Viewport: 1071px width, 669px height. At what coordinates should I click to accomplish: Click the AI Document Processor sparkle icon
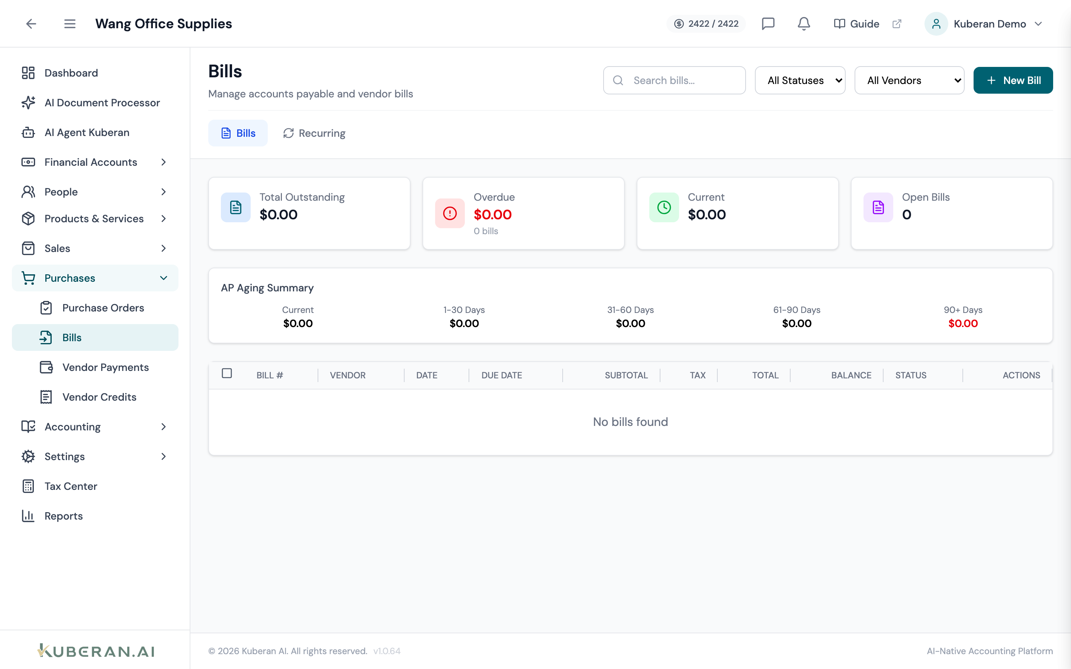click(28, 103)
